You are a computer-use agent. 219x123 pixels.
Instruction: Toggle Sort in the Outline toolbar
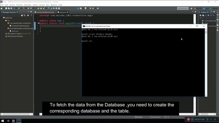[206, 15]
